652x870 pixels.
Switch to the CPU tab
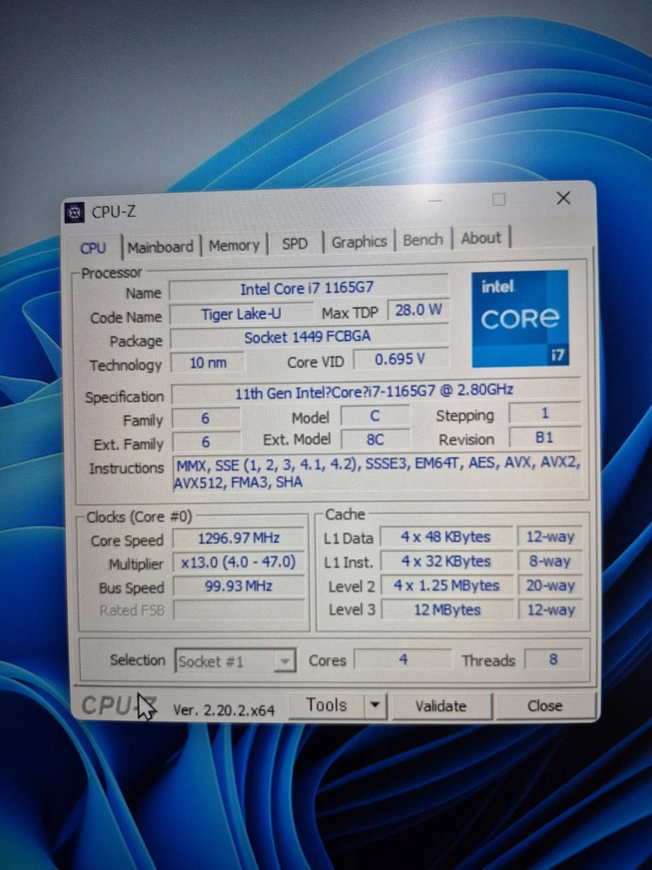pyautogui.click(x=93, y=247)
